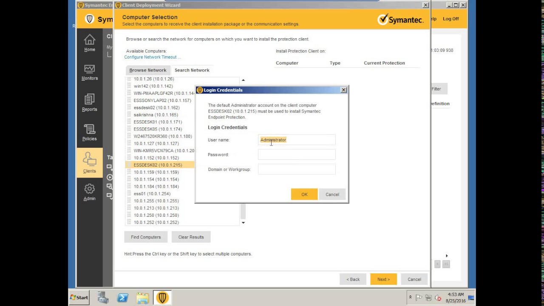Screen dimensions: 544x306
Task: Go to the previous step with Back
Action: (353, 279)
